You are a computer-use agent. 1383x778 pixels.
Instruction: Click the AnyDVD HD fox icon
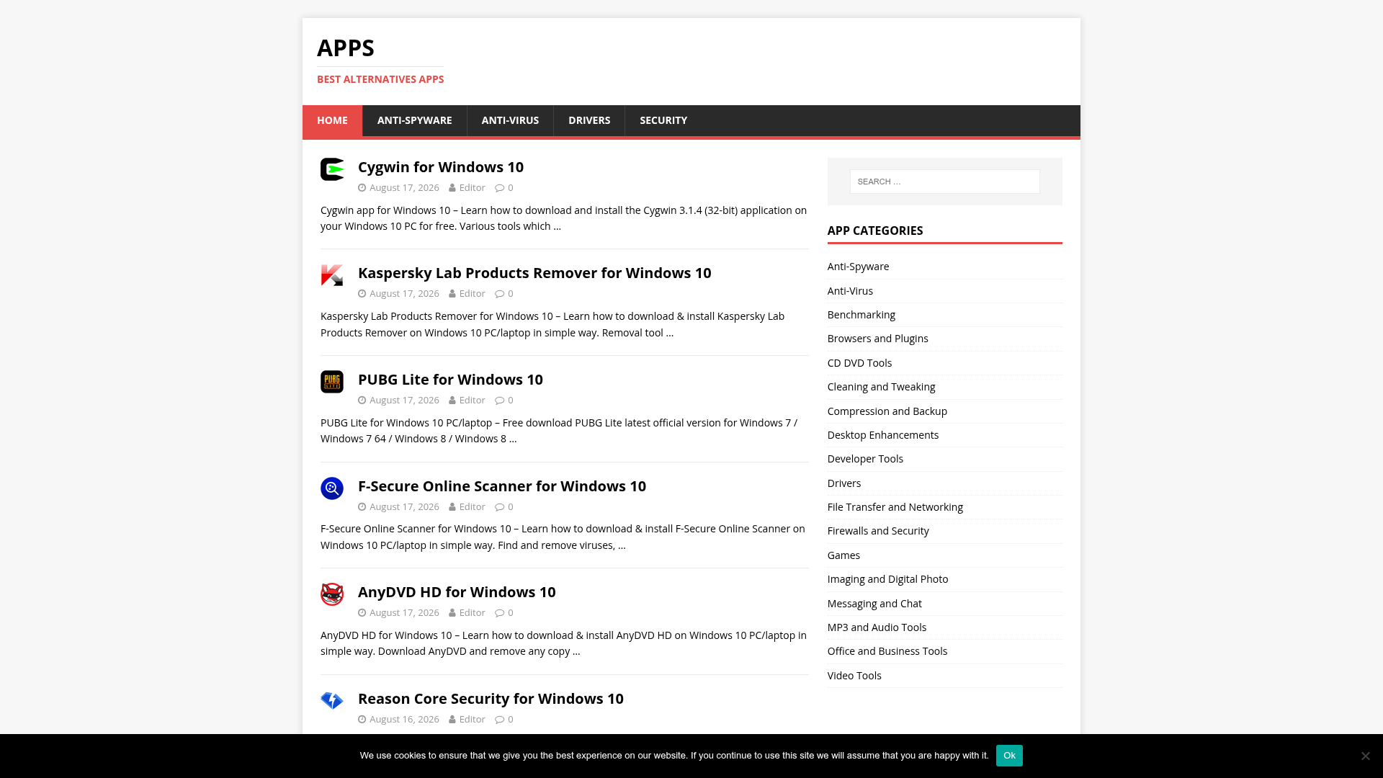coord(332,594)
